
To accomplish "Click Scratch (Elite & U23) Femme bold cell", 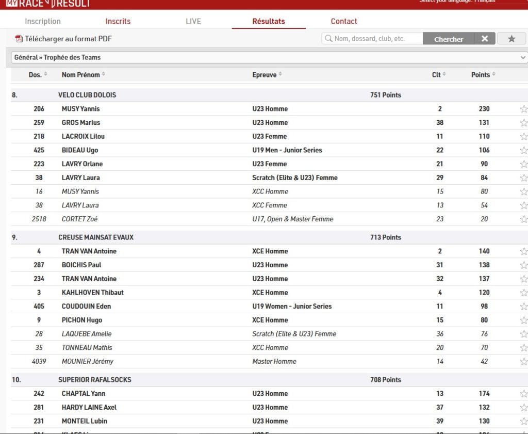I will pos(295,178).
